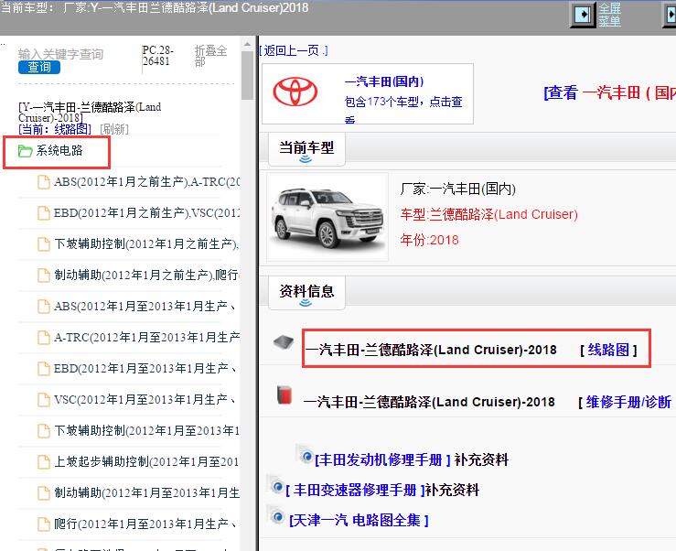Select the 资料信息 tab

pos(306,293)
